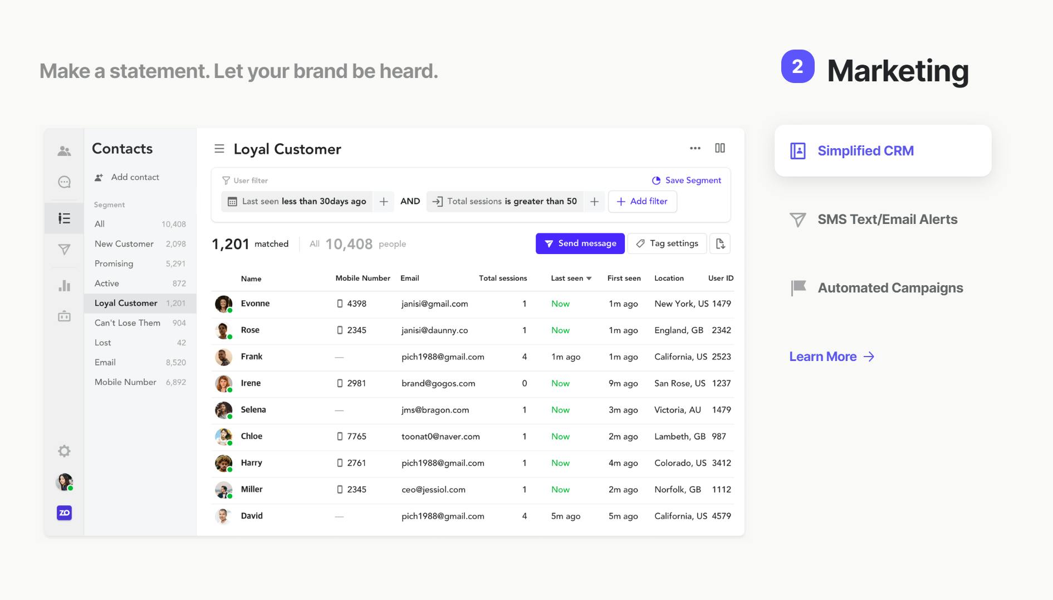Toggle the hamburger menu beside Loyal Customer

click(x=219, y=149)
